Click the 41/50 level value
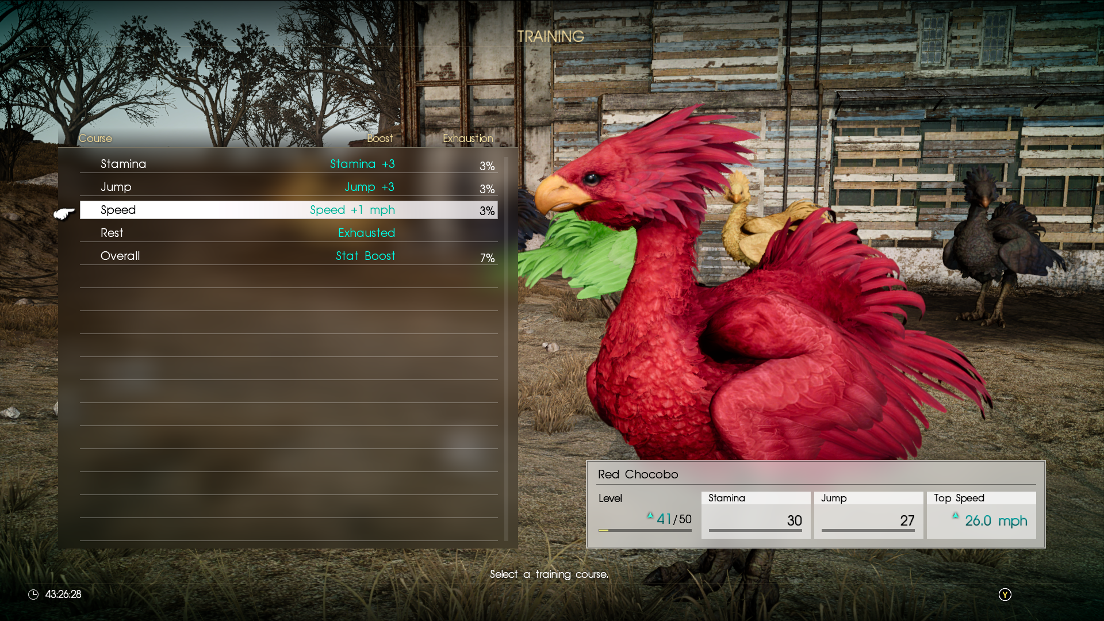Viewport: 1104px width, 621px height. pos(674,519)
